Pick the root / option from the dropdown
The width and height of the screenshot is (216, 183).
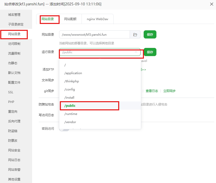[x=66, y=65]
